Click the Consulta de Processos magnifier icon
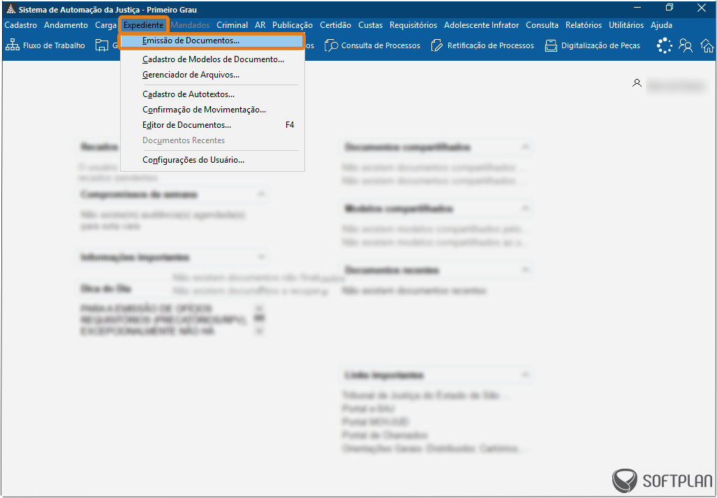 (331, 45)
